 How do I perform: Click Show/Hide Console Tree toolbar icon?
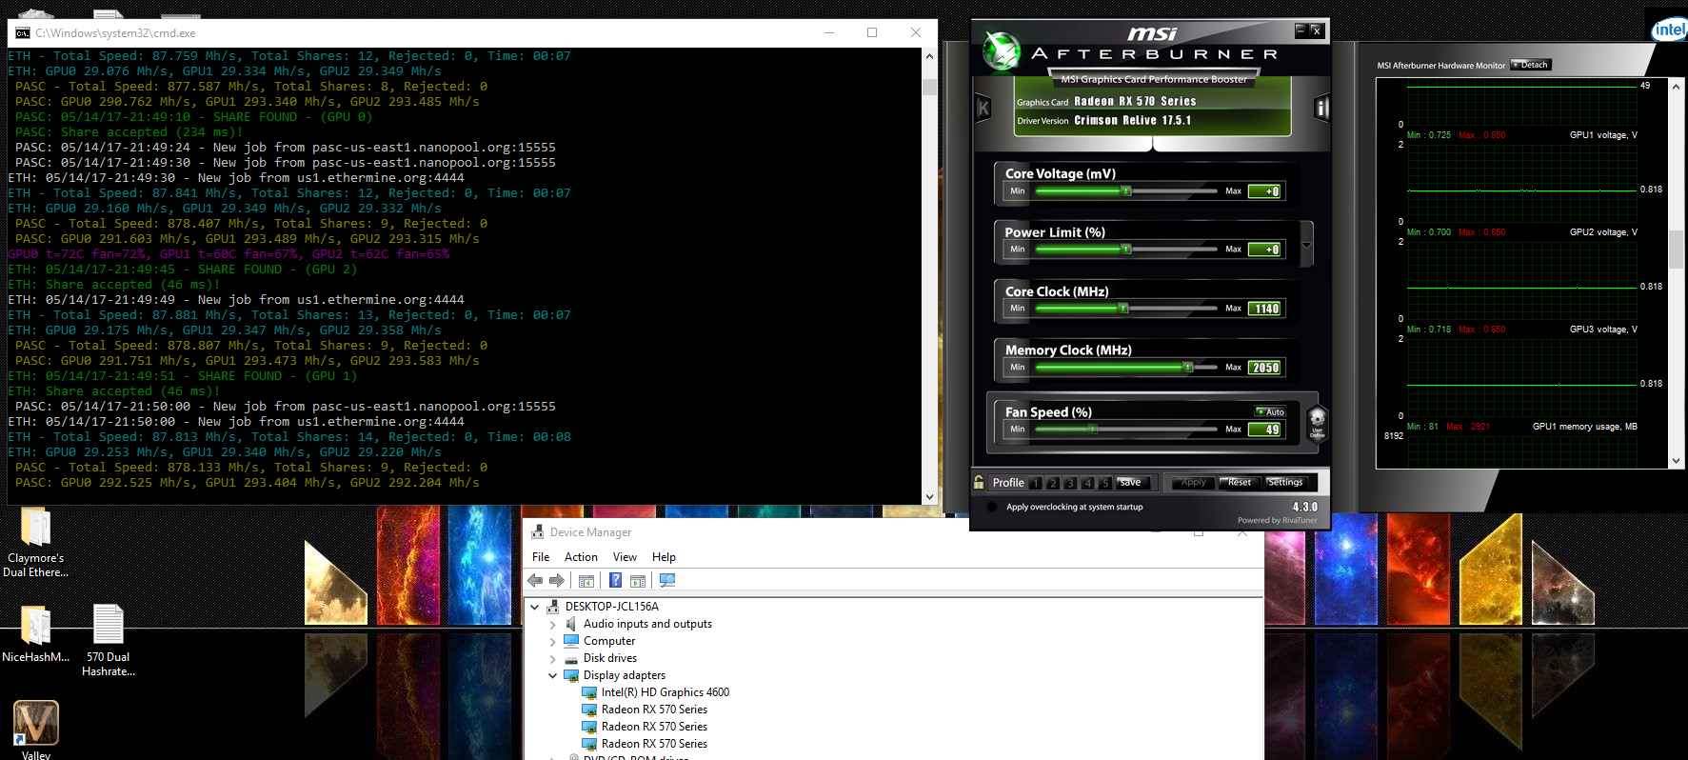pyautogui.click(x=586, y=580)
